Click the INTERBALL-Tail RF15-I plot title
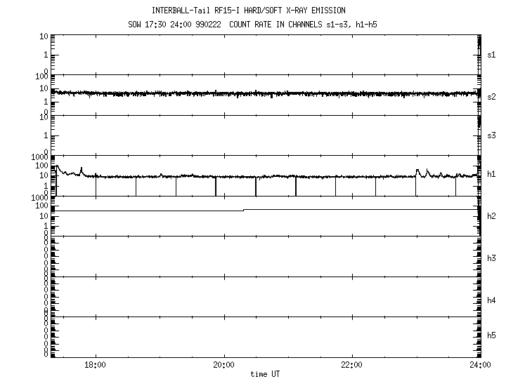This screenshot has width=506, height=386. click(249, 11)
